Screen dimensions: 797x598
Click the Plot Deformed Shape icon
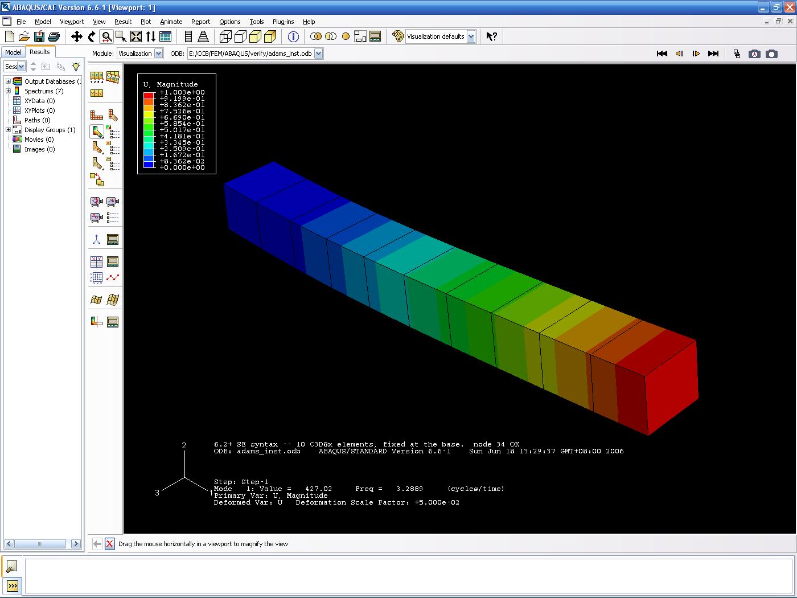(113, 116)
